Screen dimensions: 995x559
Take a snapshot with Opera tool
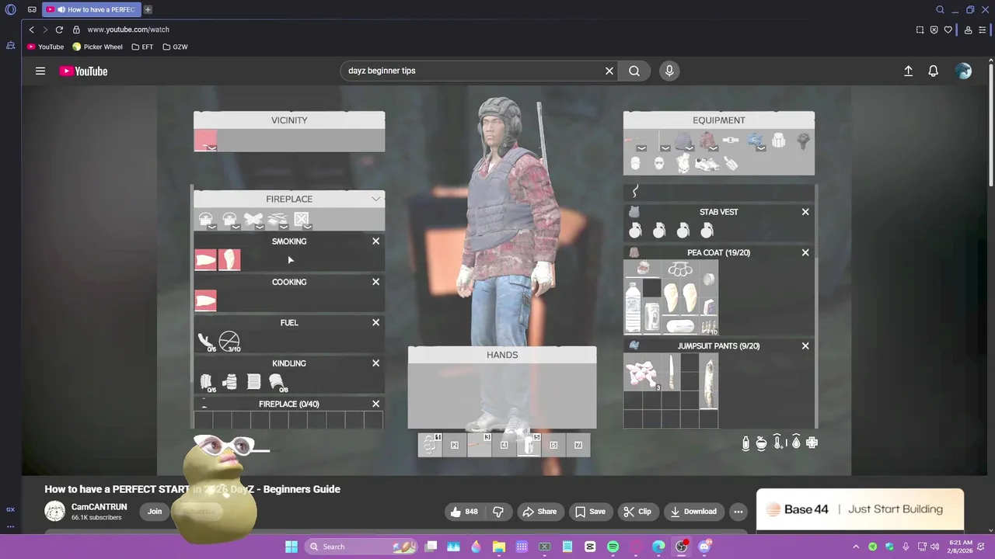point(920,30)
